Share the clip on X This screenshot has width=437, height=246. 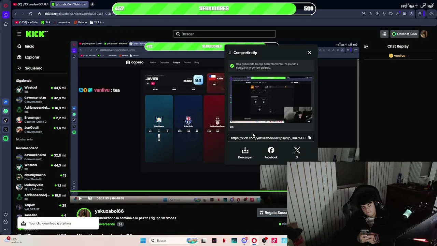pyautogui.click(x=297, y=153)
